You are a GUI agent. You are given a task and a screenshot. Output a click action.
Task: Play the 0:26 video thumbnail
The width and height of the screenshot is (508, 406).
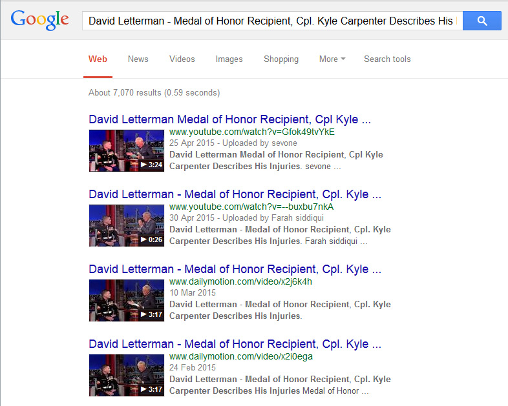[x=126, y=225]
